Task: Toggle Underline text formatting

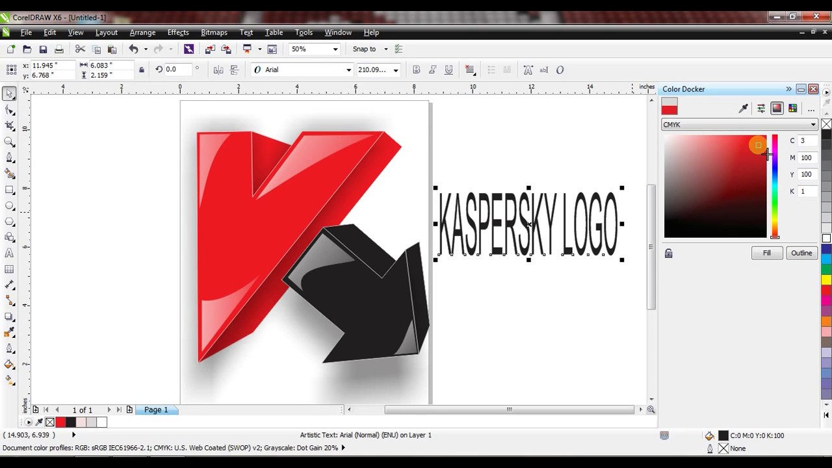Action: (x=448, y=70)
